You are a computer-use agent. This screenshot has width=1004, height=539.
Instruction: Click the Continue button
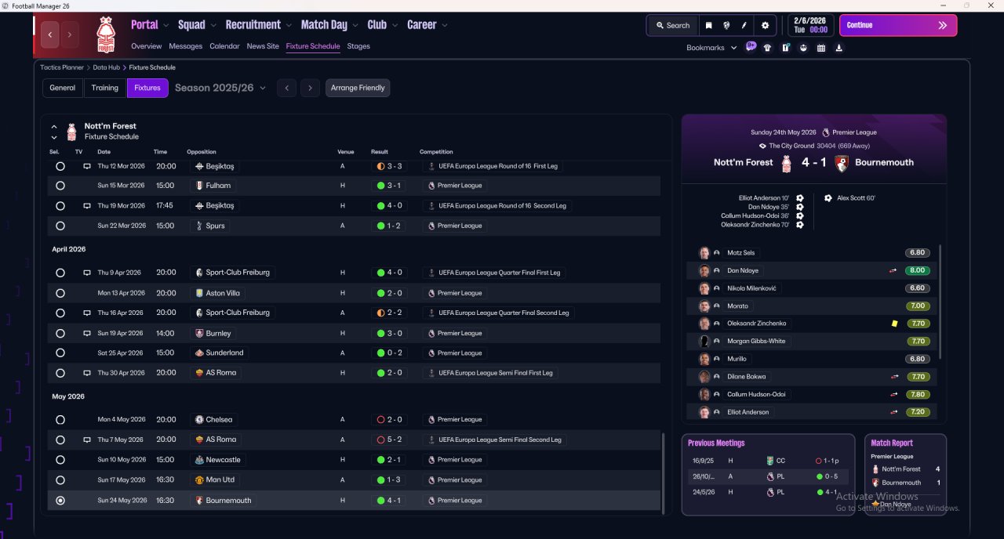pos(898,25)
